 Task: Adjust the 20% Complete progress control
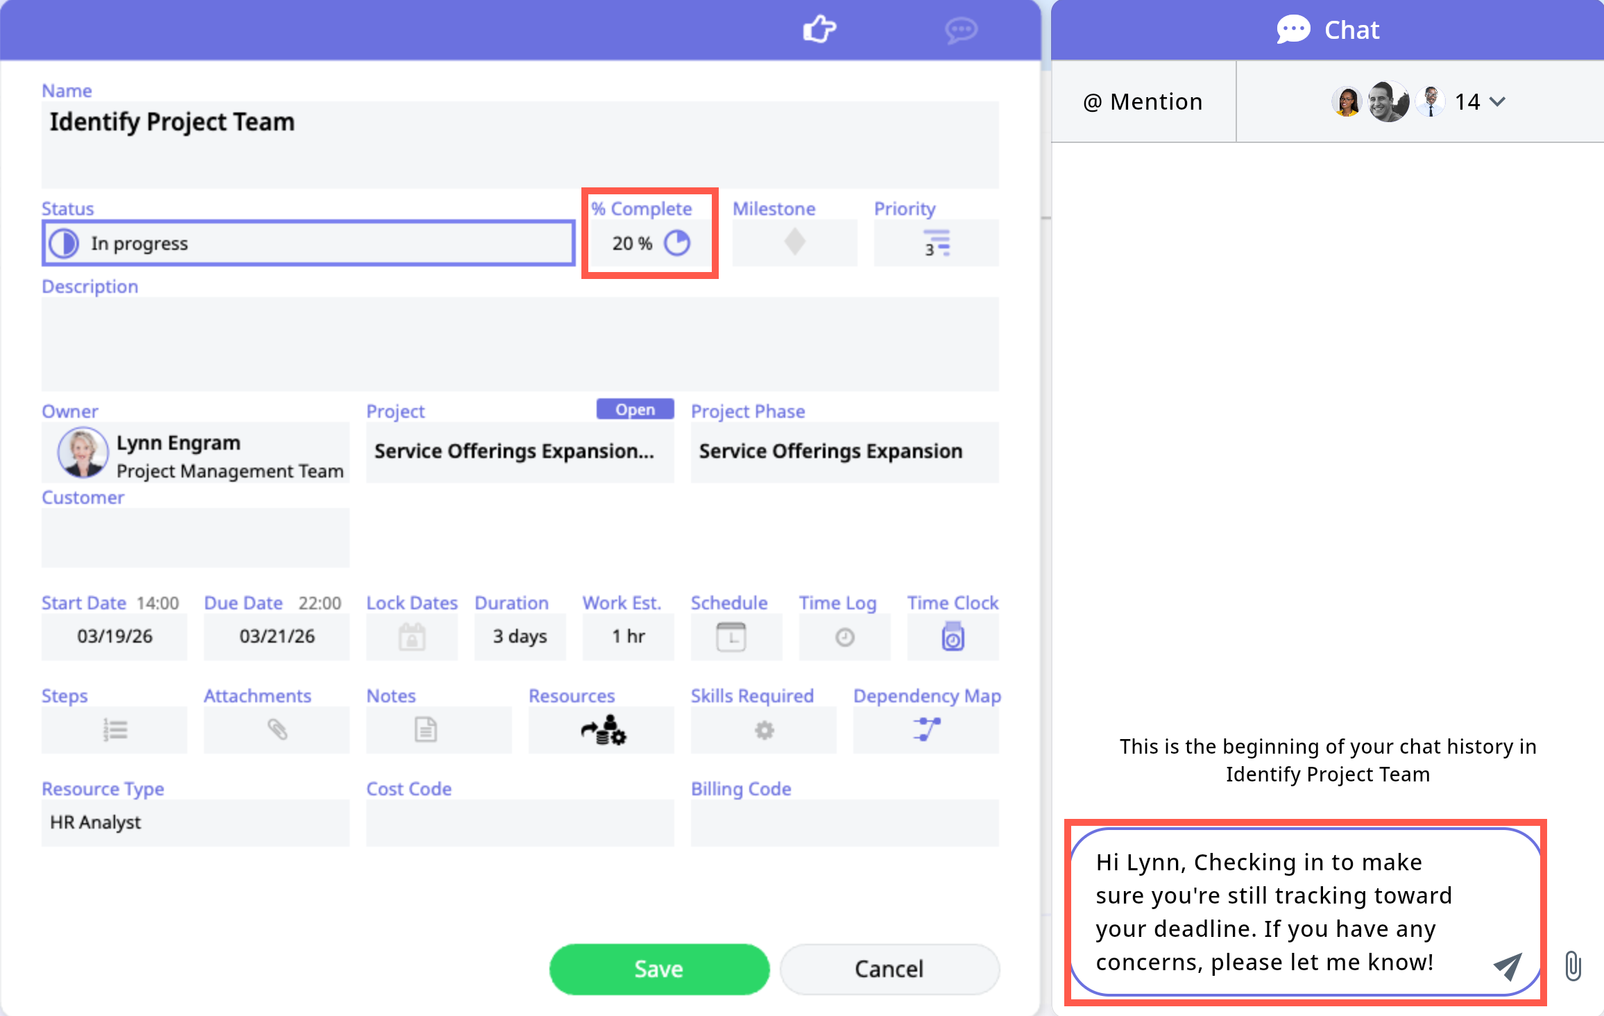[676, 243]
